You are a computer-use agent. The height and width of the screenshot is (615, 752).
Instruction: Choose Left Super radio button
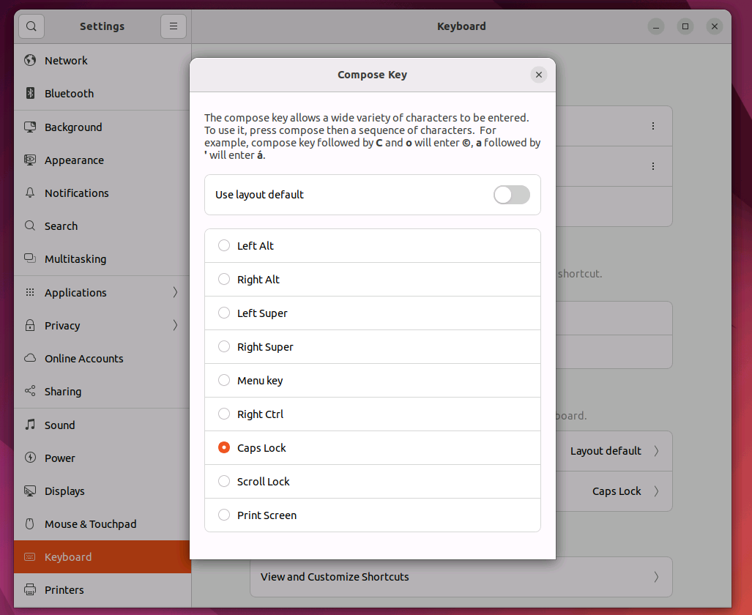point(224,313)
